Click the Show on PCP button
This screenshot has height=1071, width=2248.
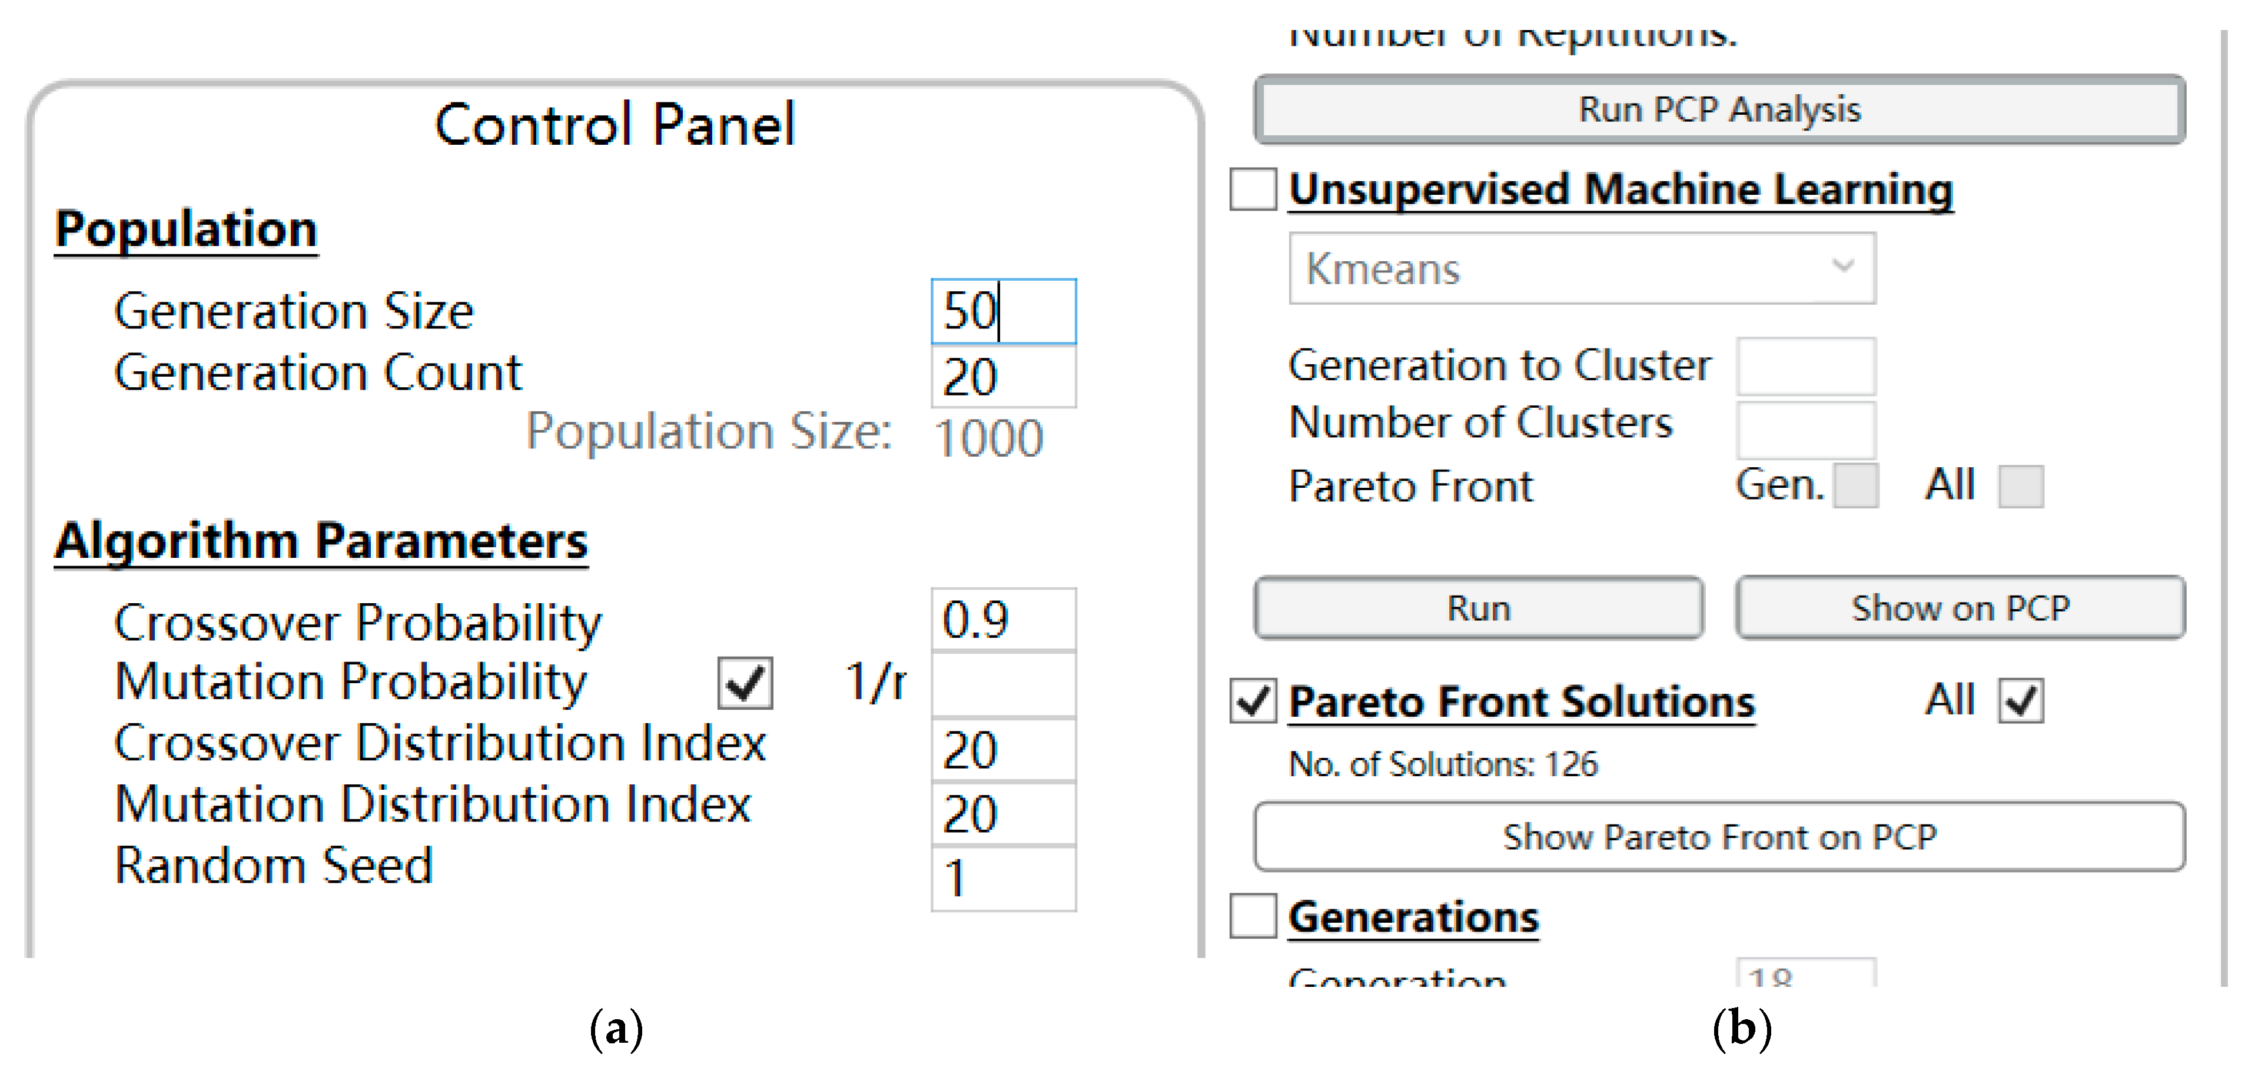click(x=1959, y=608)
